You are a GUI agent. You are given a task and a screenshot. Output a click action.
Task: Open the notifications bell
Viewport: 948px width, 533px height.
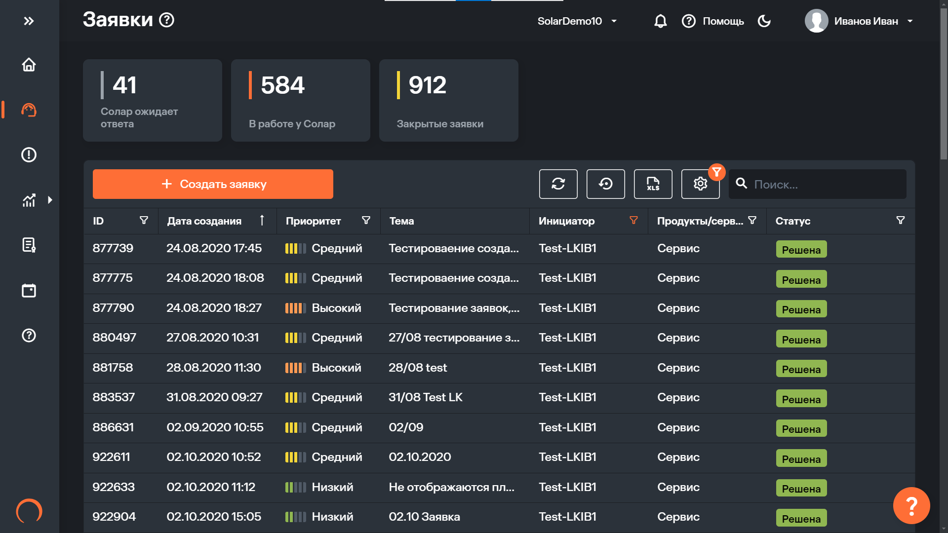pyautogui.click(x=660, y=21)
